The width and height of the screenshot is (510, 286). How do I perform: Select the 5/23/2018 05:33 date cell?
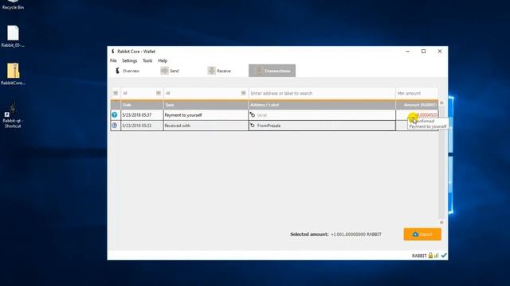(x=142, y=126)
